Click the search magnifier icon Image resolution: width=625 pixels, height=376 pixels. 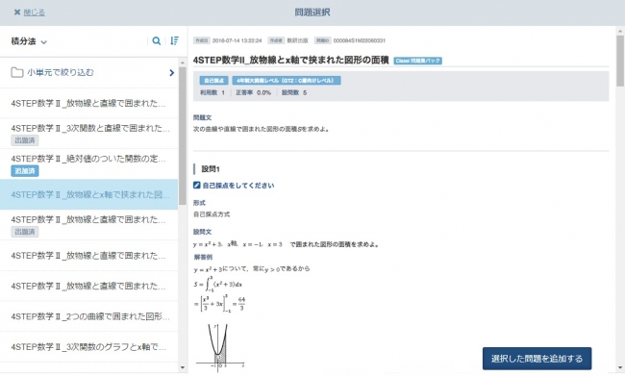[x=157, y=40]
